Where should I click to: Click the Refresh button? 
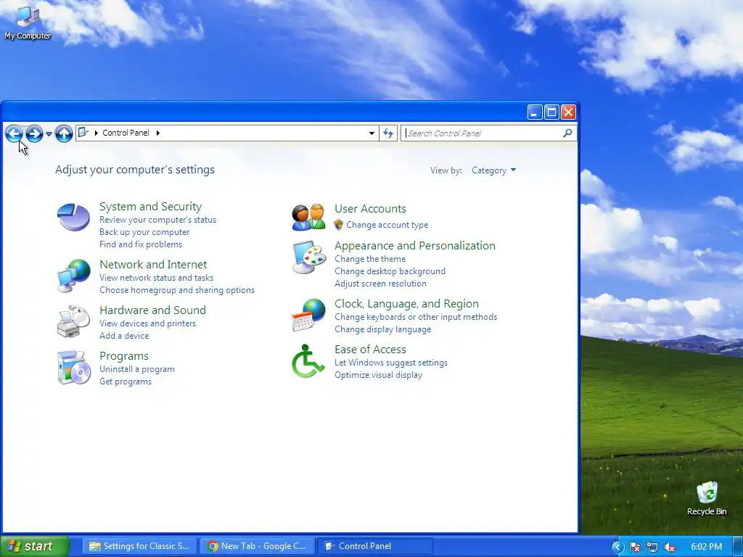tap(388, 133)
